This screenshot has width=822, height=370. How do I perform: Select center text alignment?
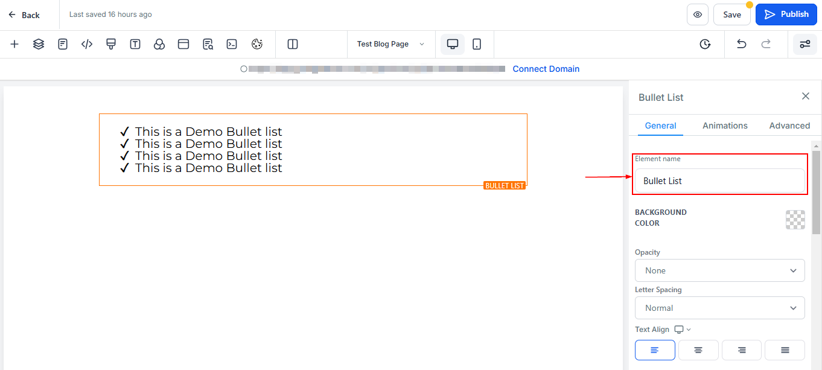pos(698,350)
